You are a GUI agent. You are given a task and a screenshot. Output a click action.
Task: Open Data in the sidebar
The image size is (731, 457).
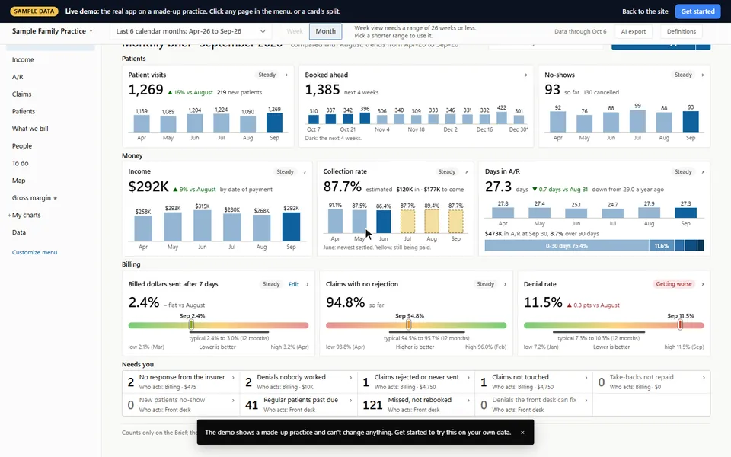pos(18,232)
